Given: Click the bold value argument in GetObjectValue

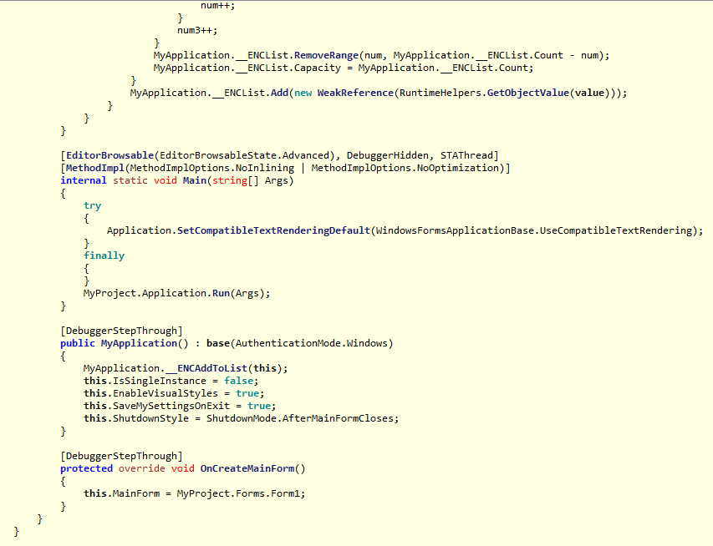Looking at the screenshot, I should 589,94.
